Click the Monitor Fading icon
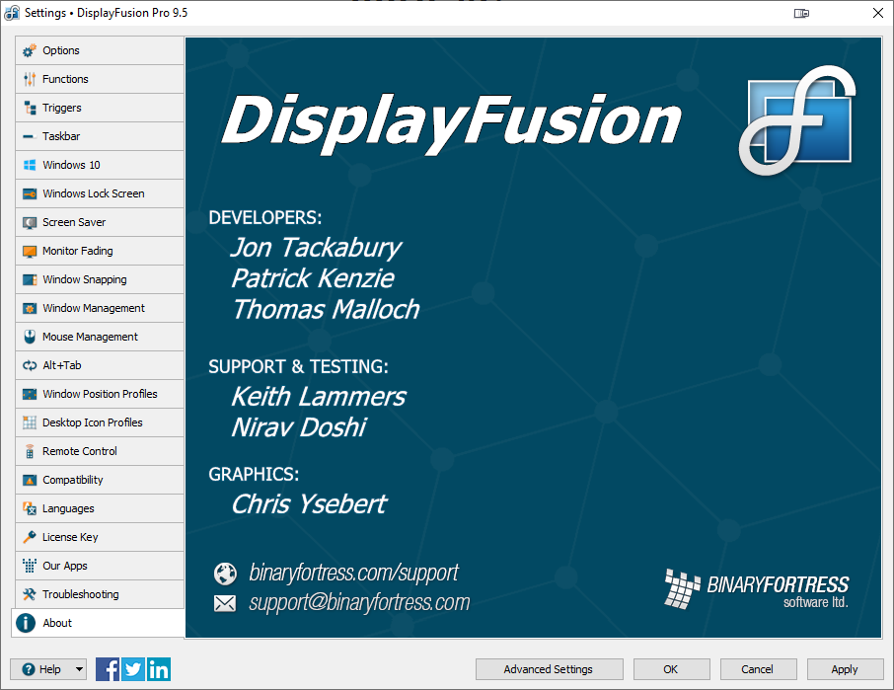The image size is (894, 690). click(28, 251)
